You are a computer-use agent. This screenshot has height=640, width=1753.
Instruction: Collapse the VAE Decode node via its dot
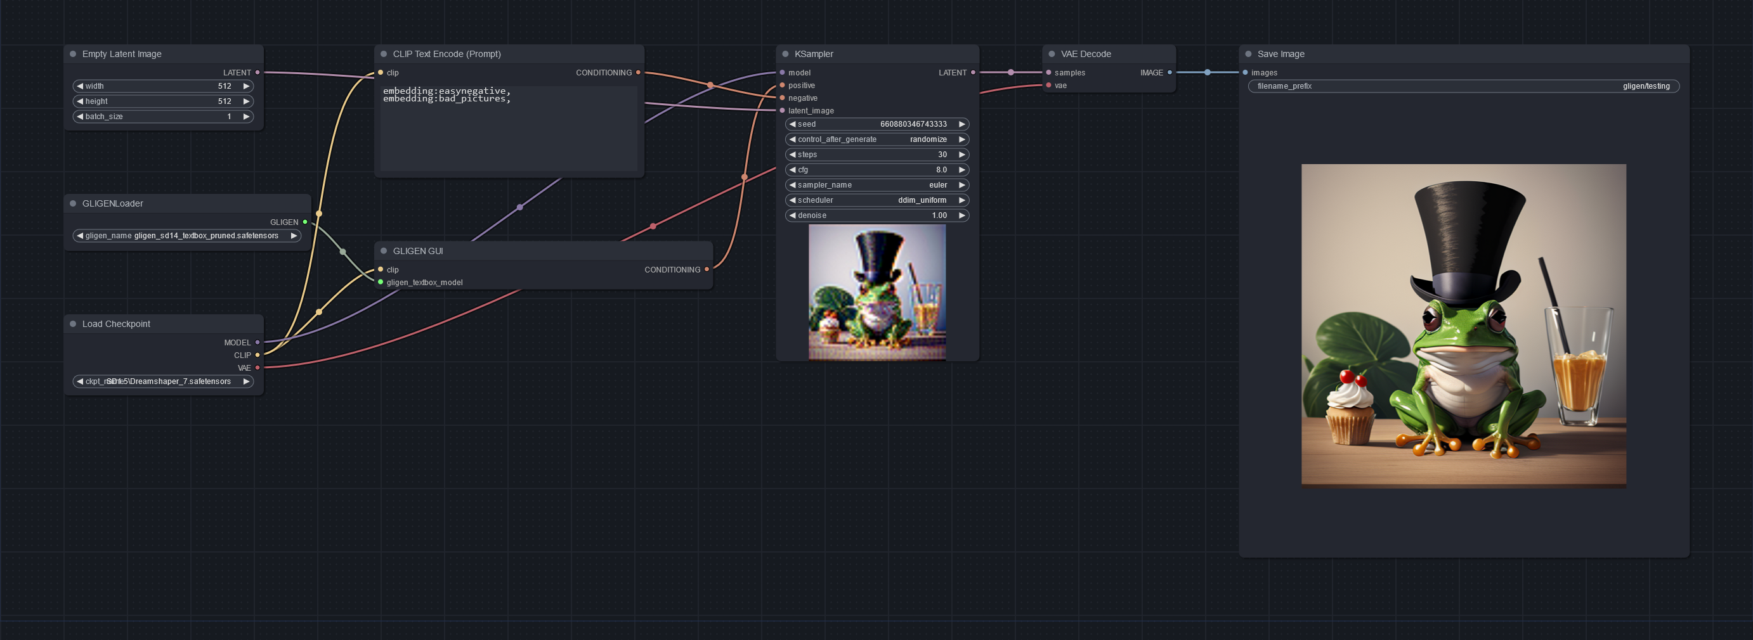point(1052,54)
